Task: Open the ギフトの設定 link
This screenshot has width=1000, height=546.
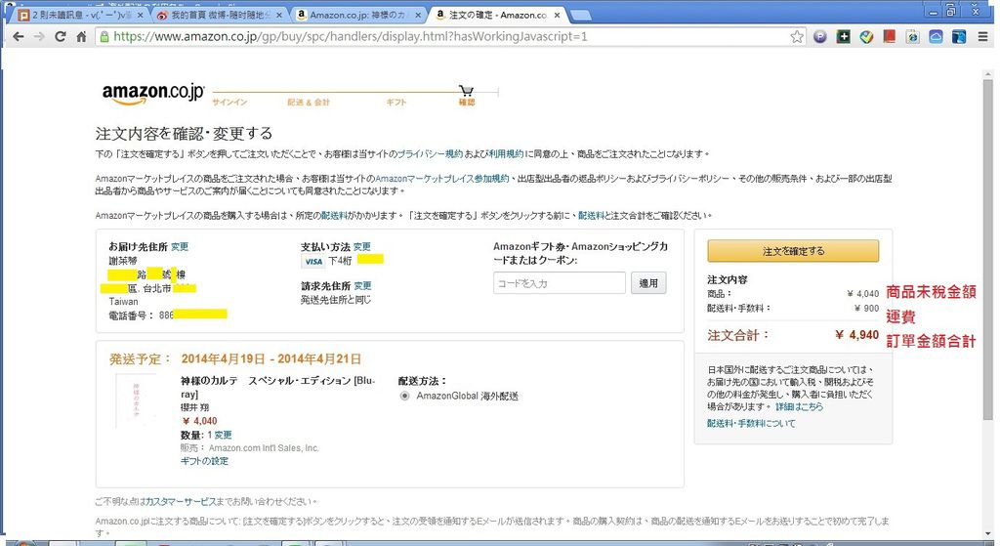Action: tap(204, 460)
